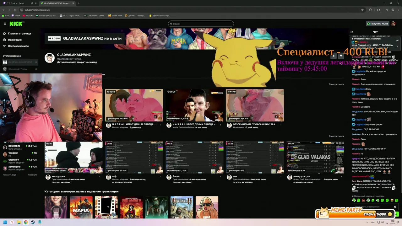Click Свернуть under recommended channels
402x226 pixels.
click(x=33, y=175)
